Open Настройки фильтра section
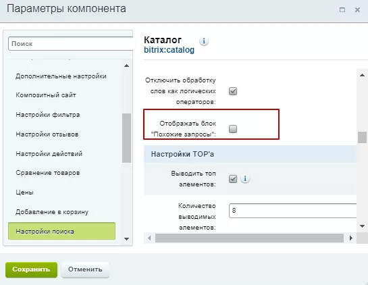 48,115
